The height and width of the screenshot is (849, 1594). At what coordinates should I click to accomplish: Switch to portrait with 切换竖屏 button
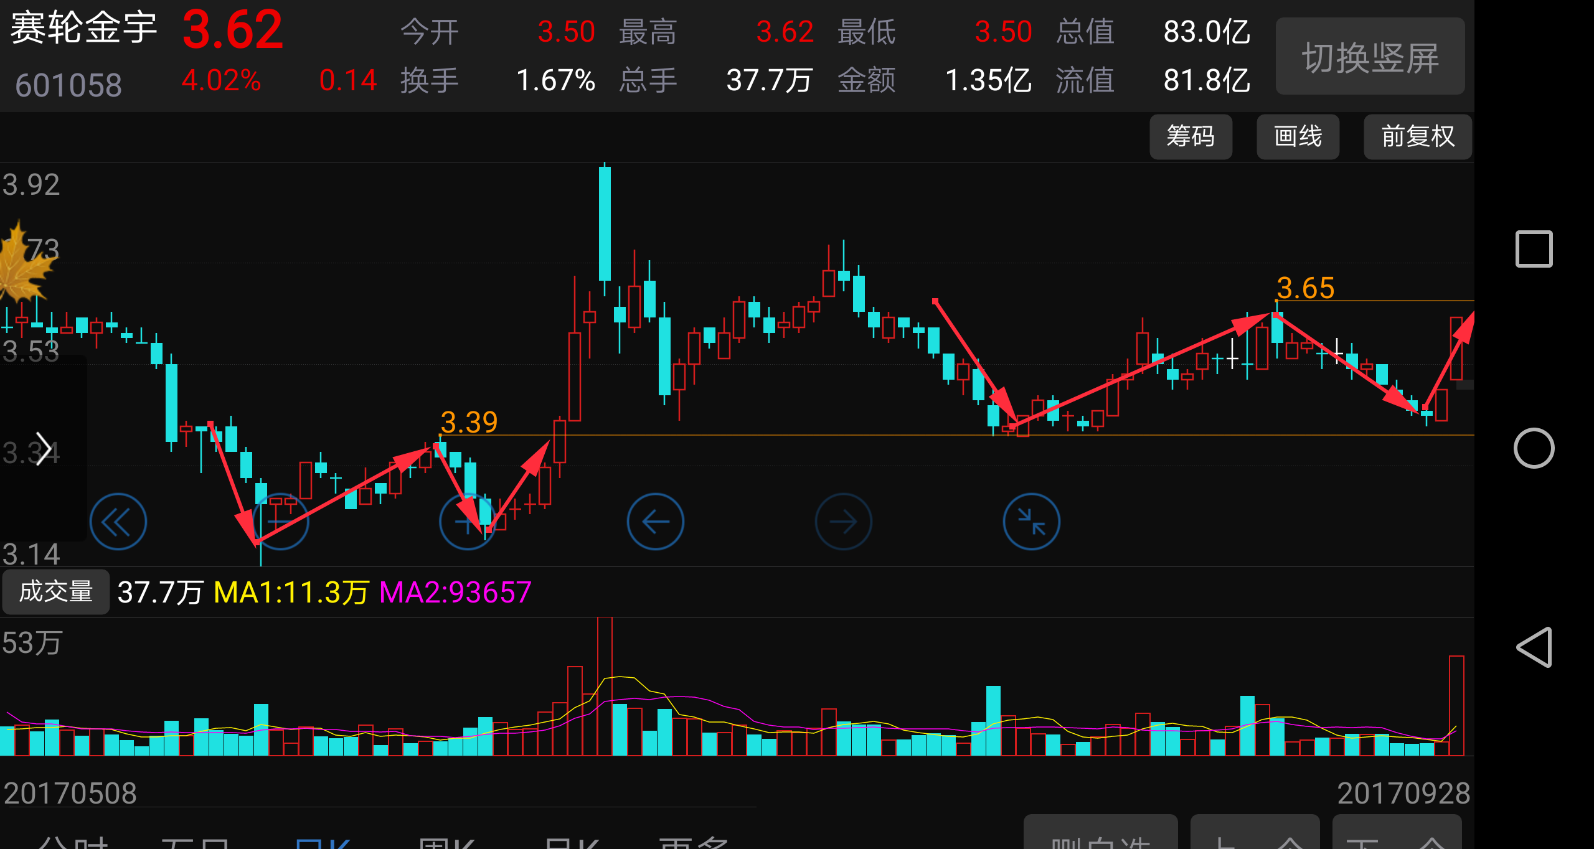click(x=1370, y=57)
